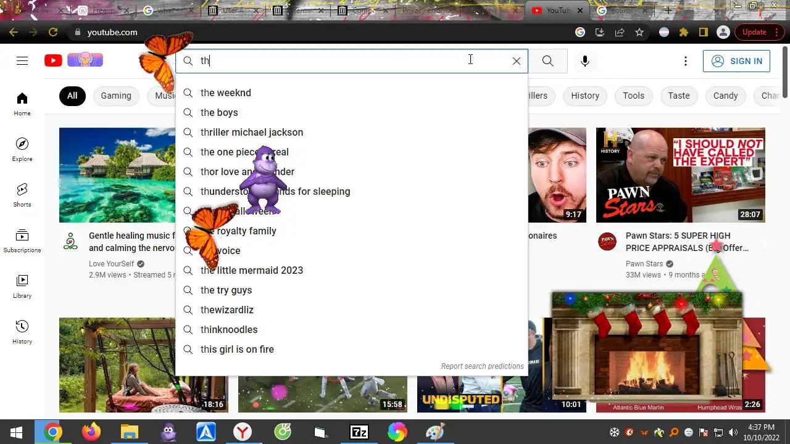
Task: Open the Chrome extensions puzzle icon
Action: tap(684, 32)
